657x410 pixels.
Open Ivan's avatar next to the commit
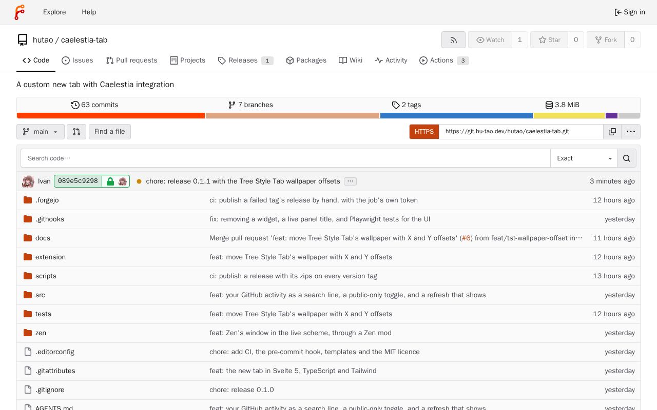pos(28,181)
